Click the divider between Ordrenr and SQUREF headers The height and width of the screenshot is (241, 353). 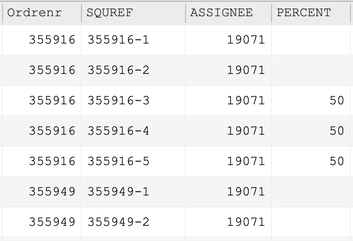[81, 13]
